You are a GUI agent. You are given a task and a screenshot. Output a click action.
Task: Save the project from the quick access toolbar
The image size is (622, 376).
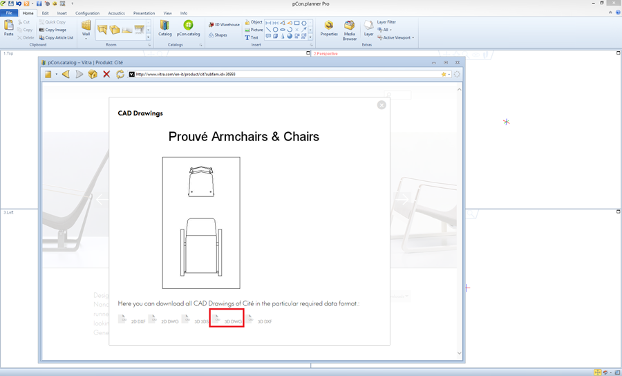click(x=10, y=3)
